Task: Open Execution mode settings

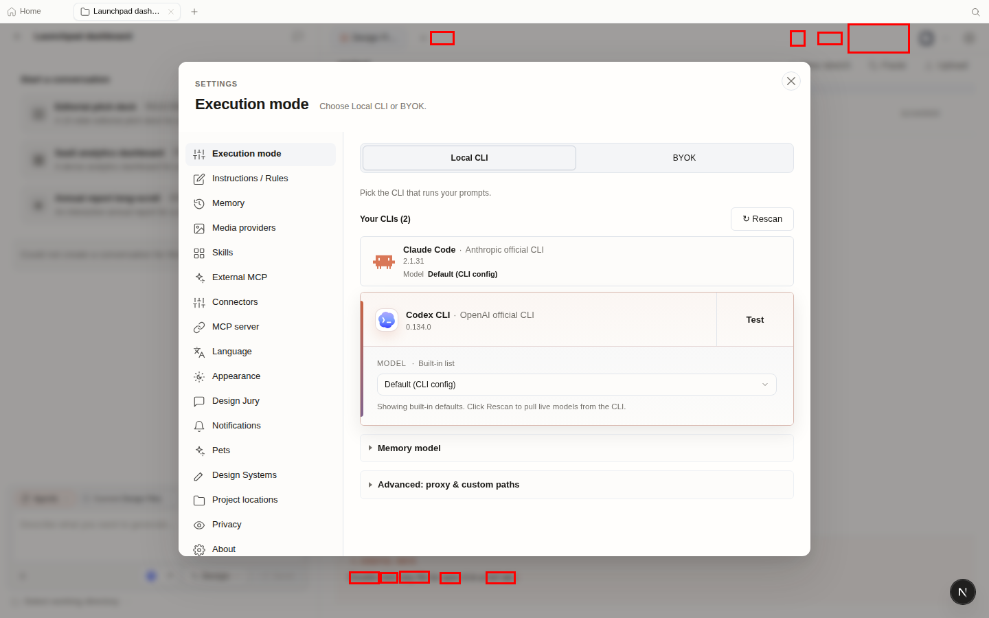Action: [260, 154]
